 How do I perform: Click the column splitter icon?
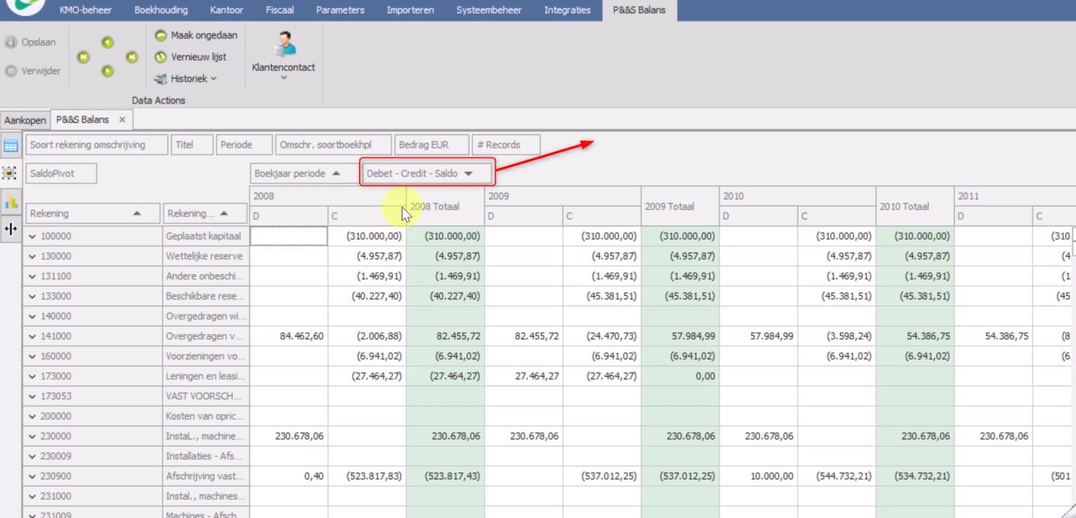point(11,229)
